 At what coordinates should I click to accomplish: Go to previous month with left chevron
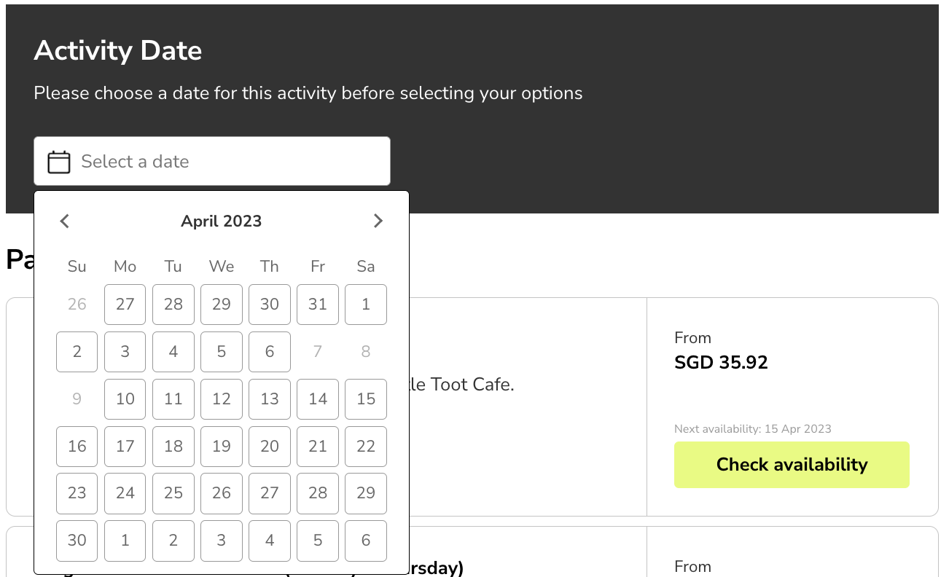(65, 221)
